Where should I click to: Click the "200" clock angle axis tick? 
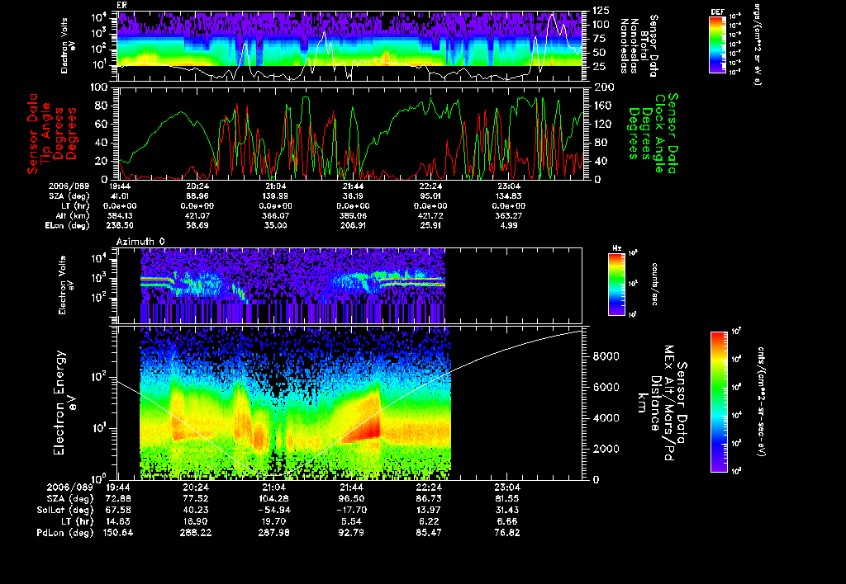click(604, 87)
